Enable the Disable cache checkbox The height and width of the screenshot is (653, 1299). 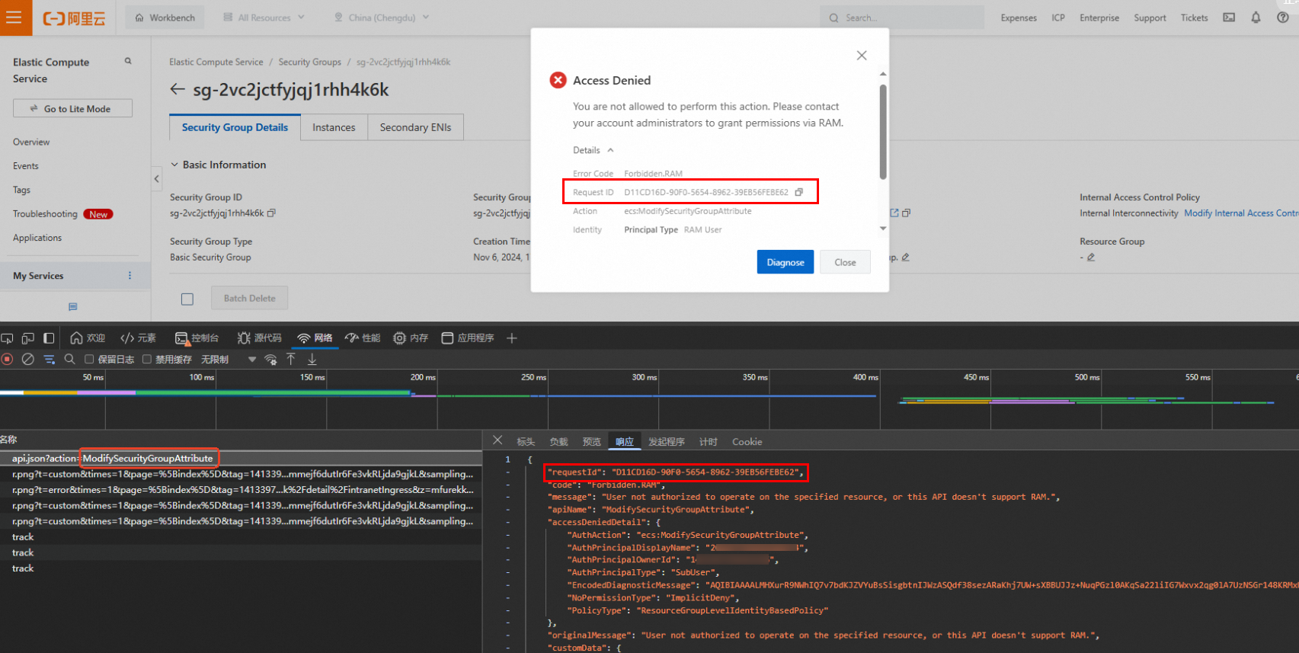(147, 359)
